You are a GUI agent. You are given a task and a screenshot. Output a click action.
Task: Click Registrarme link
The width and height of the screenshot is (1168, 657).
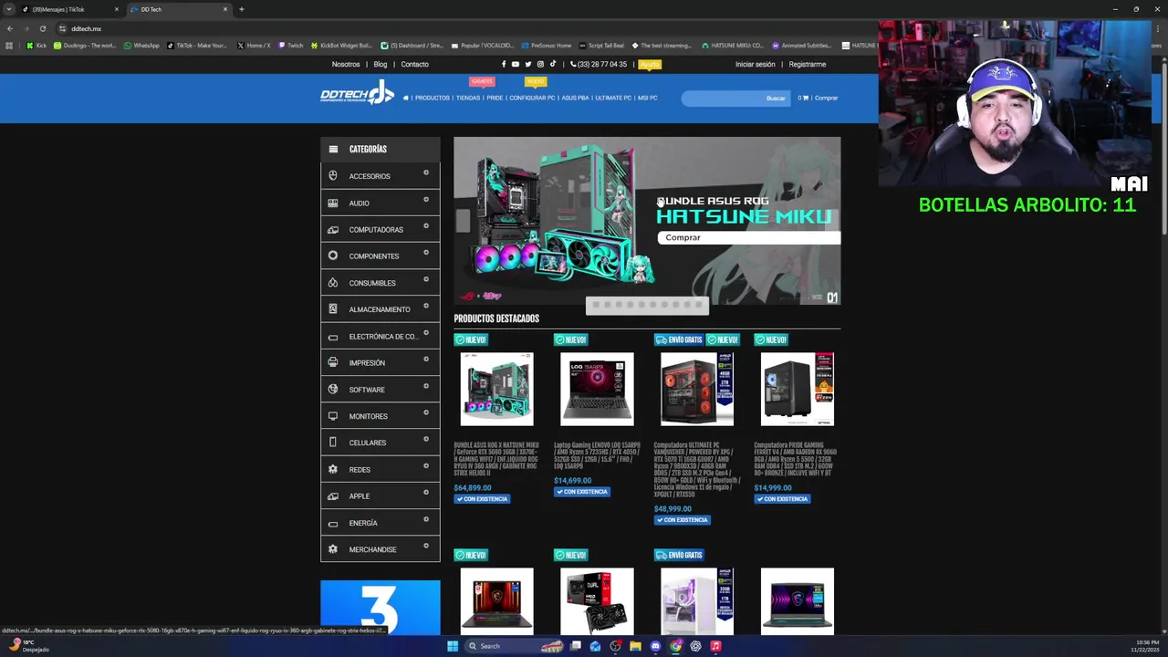[808, 65]
